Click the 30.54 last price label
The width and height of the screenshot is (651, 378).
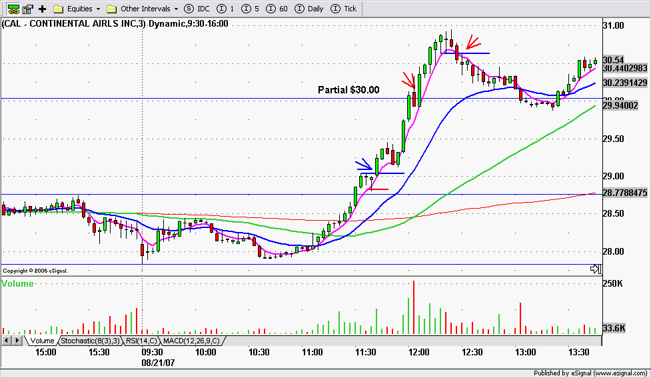[613, 60]
